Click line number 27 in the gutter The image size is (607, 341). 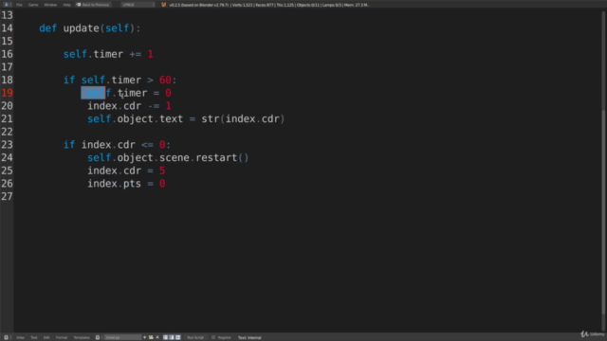(7, 196)
